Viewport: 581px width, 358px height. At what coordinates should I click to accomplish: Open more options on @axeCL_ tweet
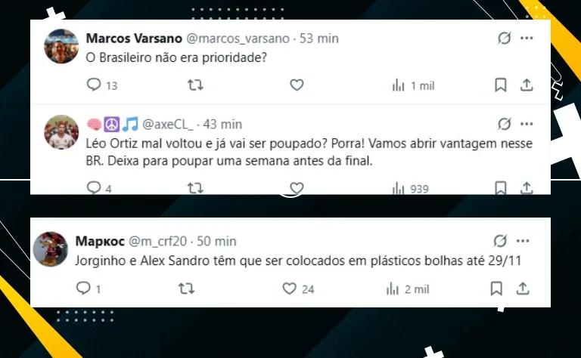527,124
